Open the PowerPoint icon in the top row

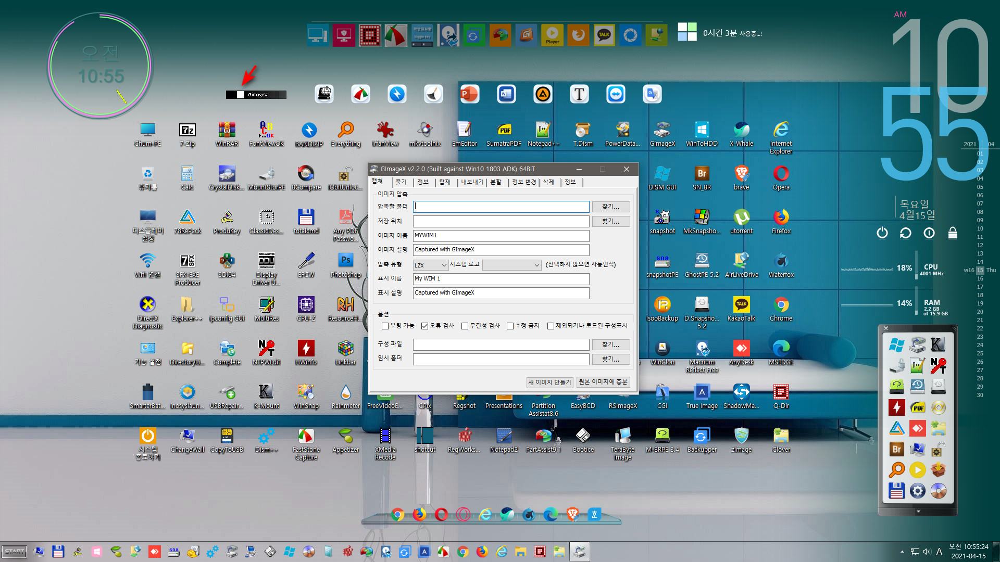[469, 94]
